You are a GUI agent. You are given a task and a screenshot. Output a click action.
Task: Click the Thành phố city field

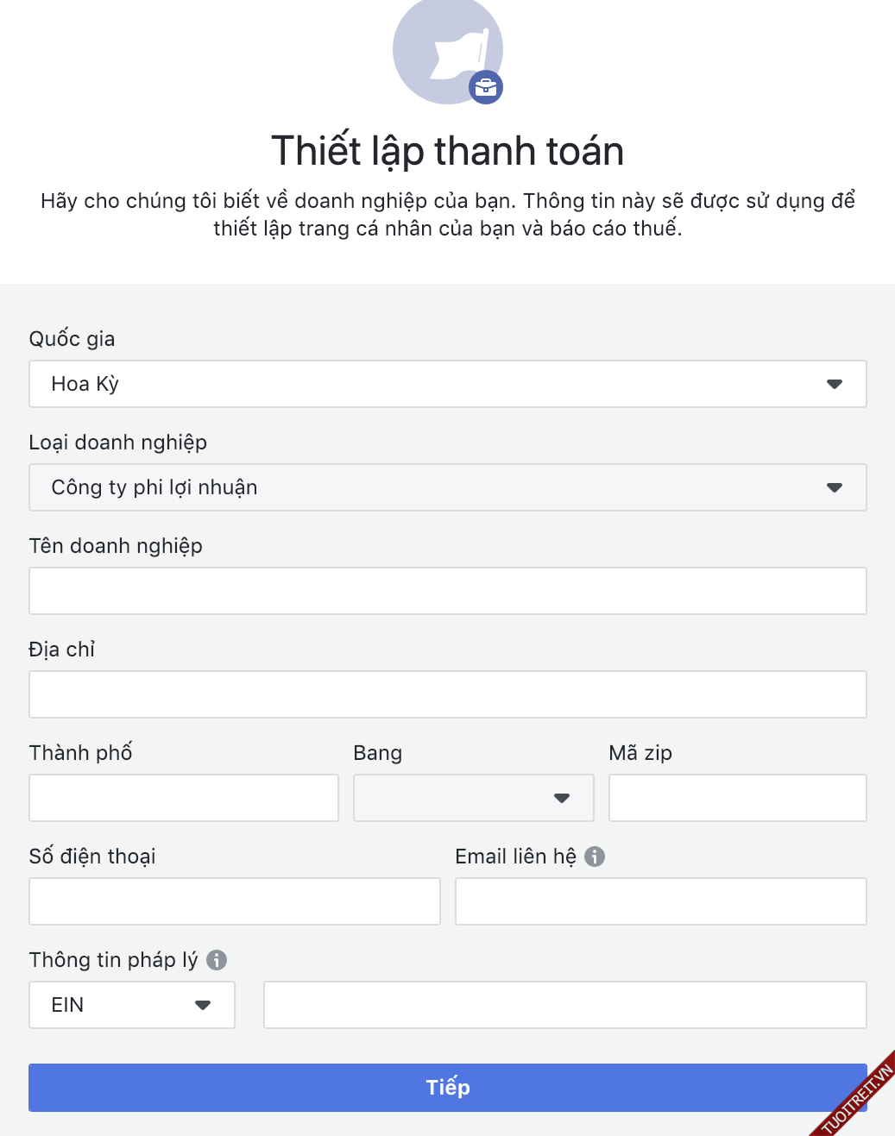tap(184, 798)
